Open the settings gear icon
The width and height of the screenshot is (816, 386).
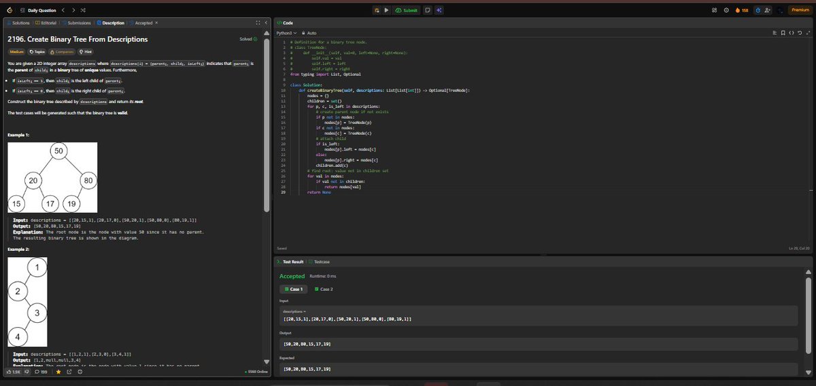tap(726, 10)
